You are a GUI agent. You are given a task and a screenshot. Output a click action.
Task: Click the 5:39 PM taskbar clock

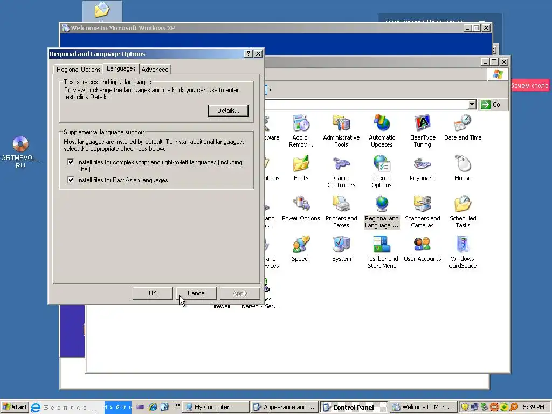534,407
